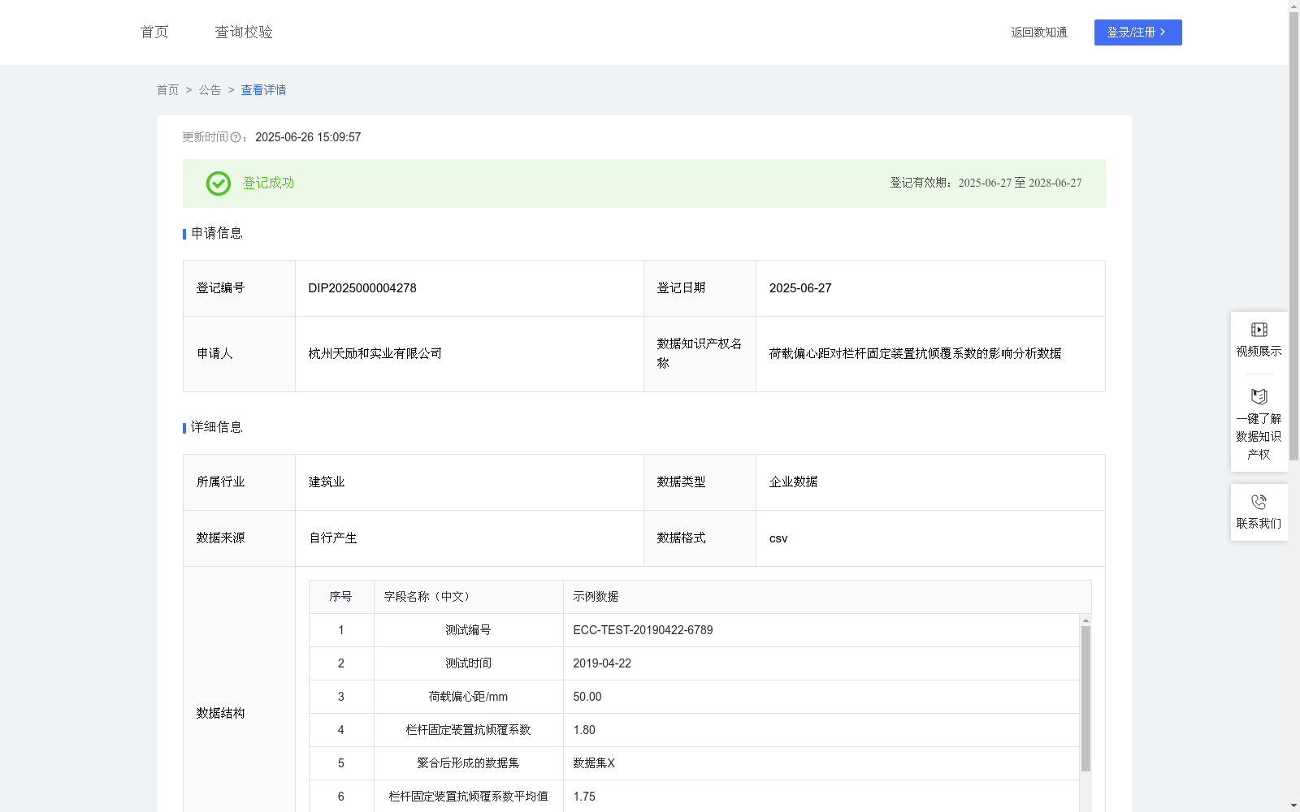Click 首页 in the breadcrumb
Screen dimensions: 1300x812
(167, 90)
